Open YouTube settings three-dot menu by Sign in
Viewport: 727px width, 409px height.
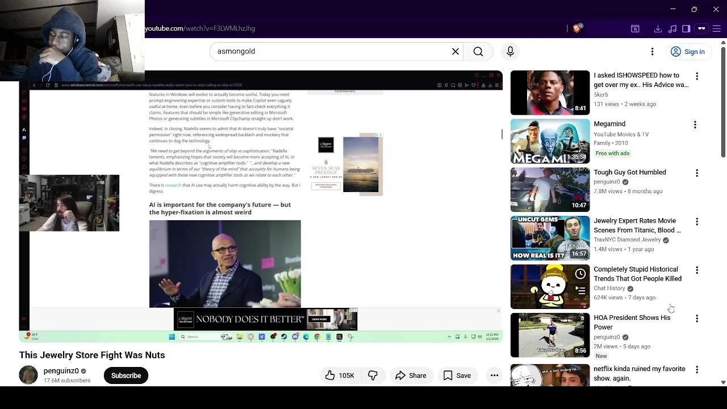652,52
